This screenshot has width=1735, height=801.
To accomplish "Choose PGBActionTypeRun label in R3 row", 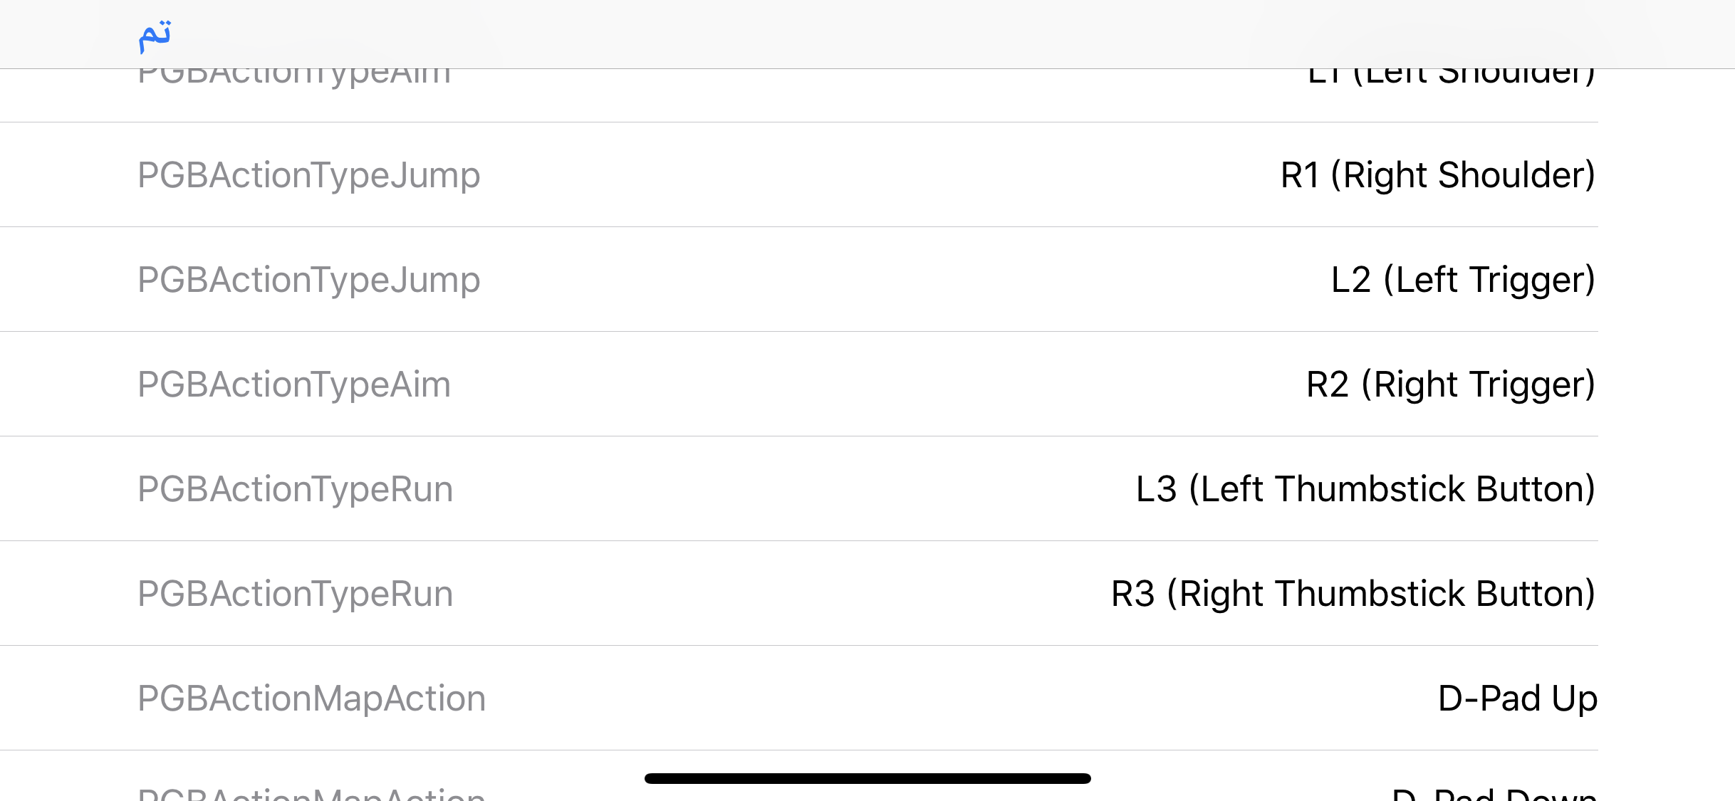I will tap(296, 594).
